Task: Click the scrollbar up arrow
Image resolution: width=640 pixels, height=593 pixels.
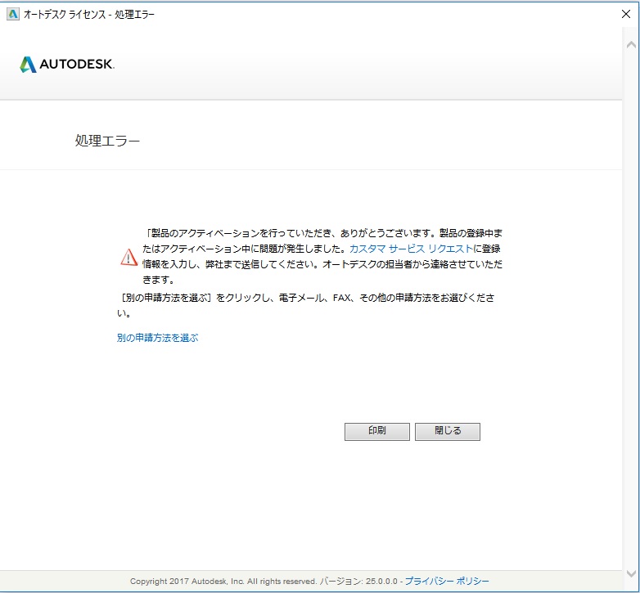Action: point(631,44)
